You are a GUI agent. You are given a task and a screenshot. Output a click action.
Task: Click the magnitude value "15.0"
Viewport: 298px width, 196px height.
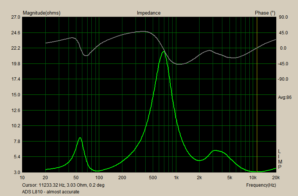coord(16,95)
